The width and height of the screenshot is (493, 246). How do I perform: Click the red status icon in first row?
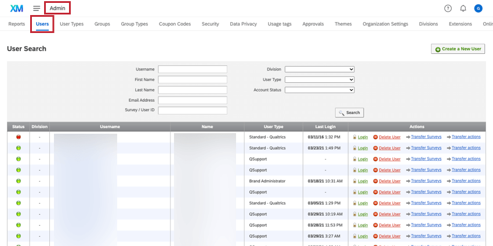(18, 137)
